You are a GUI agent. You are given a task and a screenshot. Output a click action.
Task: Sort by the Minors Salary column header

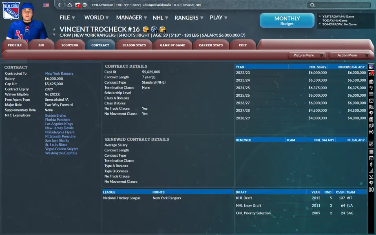[x=351, y=67]
